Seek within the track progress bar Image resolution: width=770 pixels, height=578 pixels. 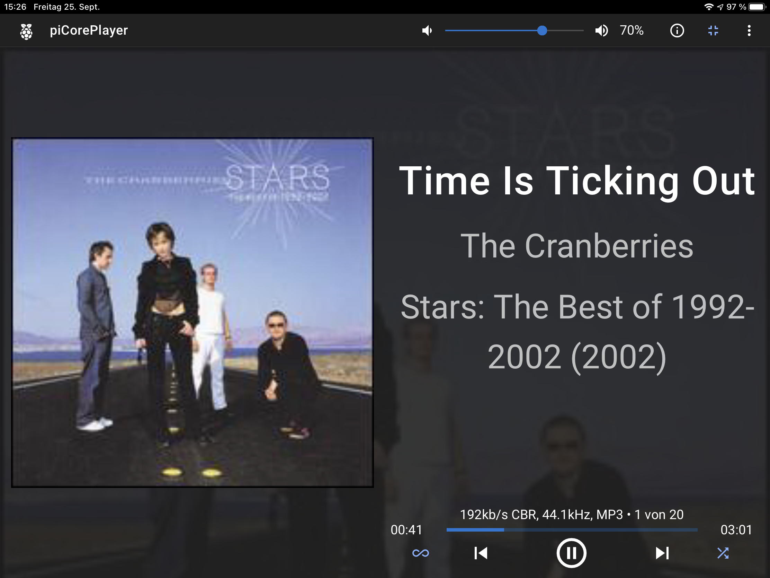572,529
